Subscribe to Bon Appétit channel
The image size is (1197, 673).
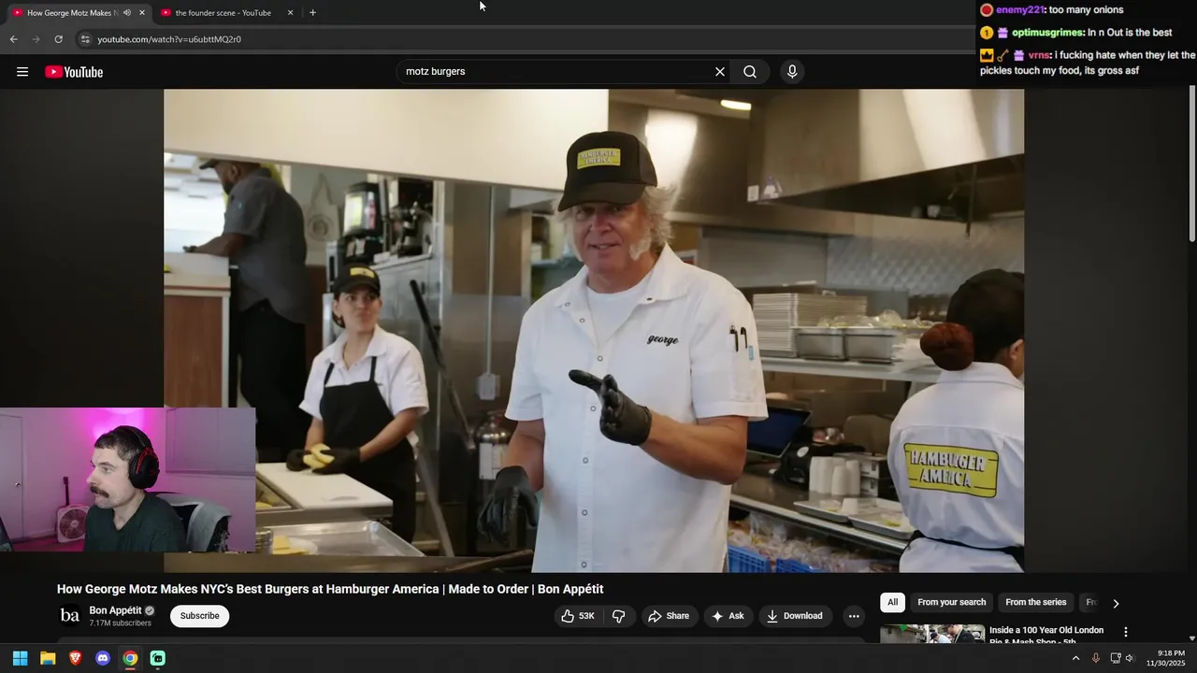coord(200,616)
